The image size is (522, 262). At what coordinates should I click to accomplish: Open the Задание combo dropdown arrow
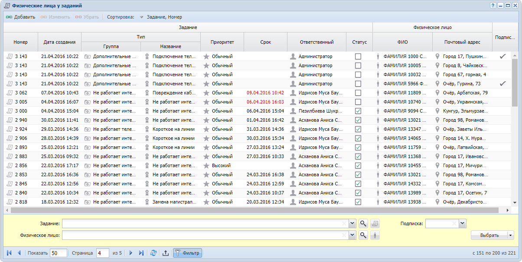click(x=352, y=223)
